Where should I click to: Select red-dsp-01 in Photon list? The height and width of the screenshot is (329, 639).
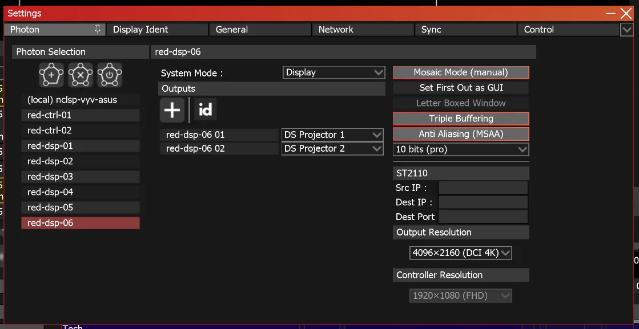click(x=81, y=146)
